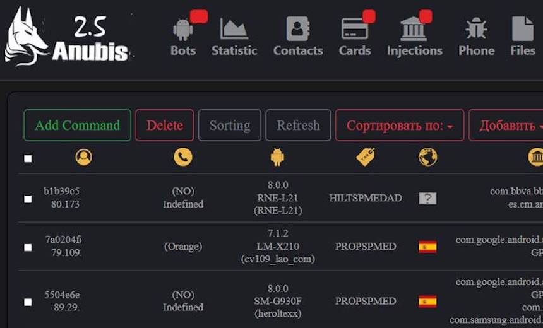Viewport: 543px width, 328px height.
Task: Click the bank column header icon
Action: (x=535, y=158)
